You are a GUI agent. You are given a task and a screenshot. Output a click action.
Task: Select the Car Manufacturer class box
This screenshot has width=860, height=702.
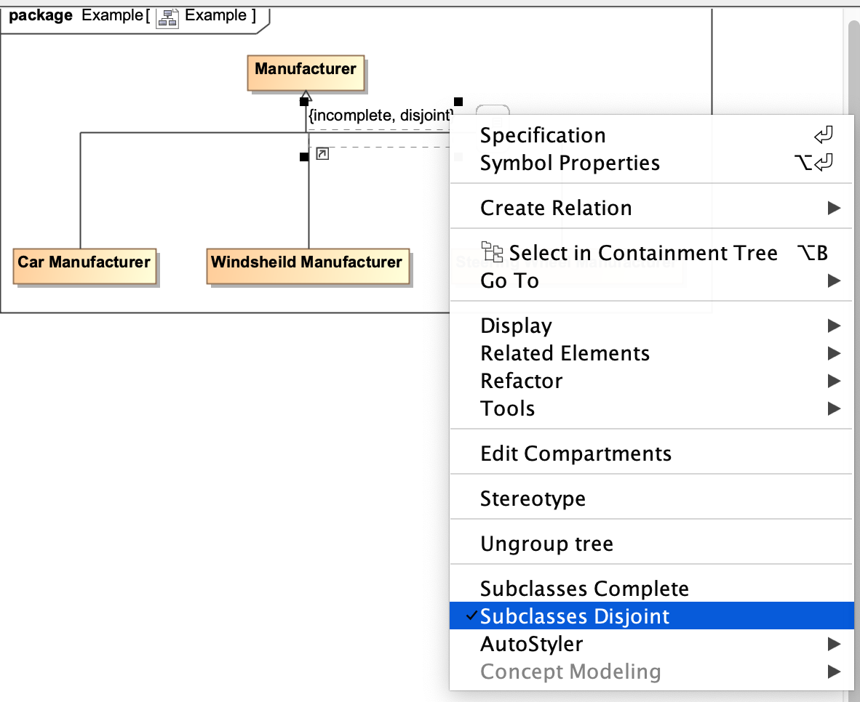[84, 262]
